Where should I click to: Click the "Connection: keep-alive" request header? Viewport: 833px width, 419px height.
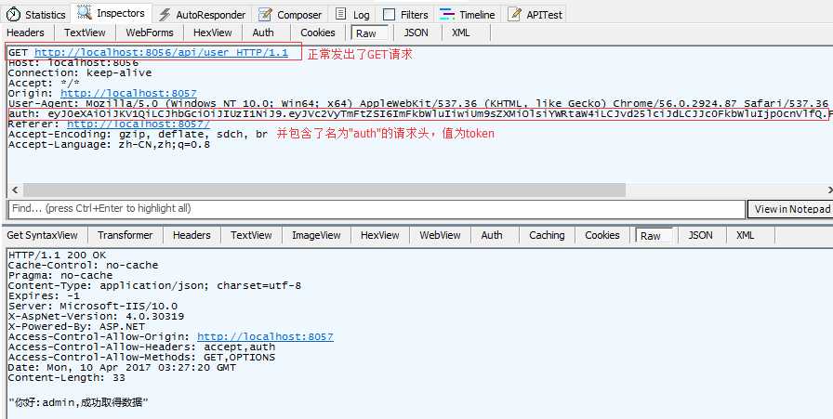pyautogui.click(x=80, y=72)
